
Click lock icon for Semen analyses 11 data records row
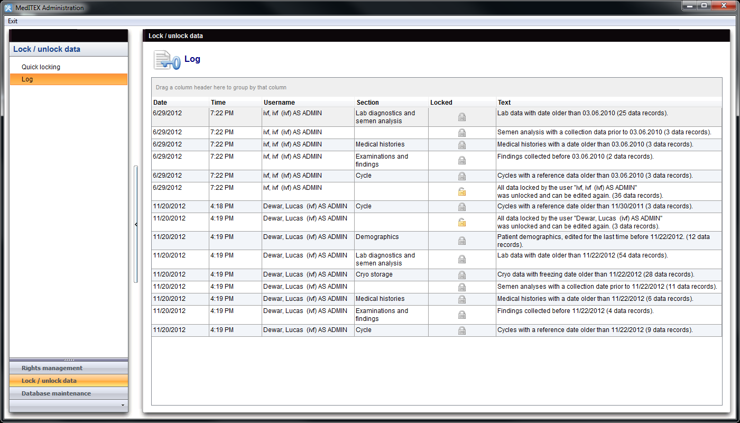[x=462, y=287]
